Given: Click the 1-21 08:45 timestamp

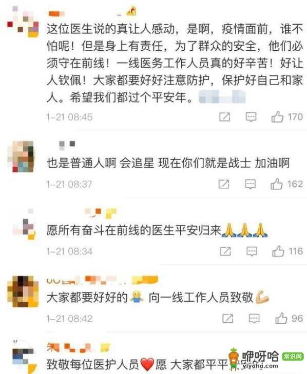Looking at the screenshot, I should tap(69, 117).
